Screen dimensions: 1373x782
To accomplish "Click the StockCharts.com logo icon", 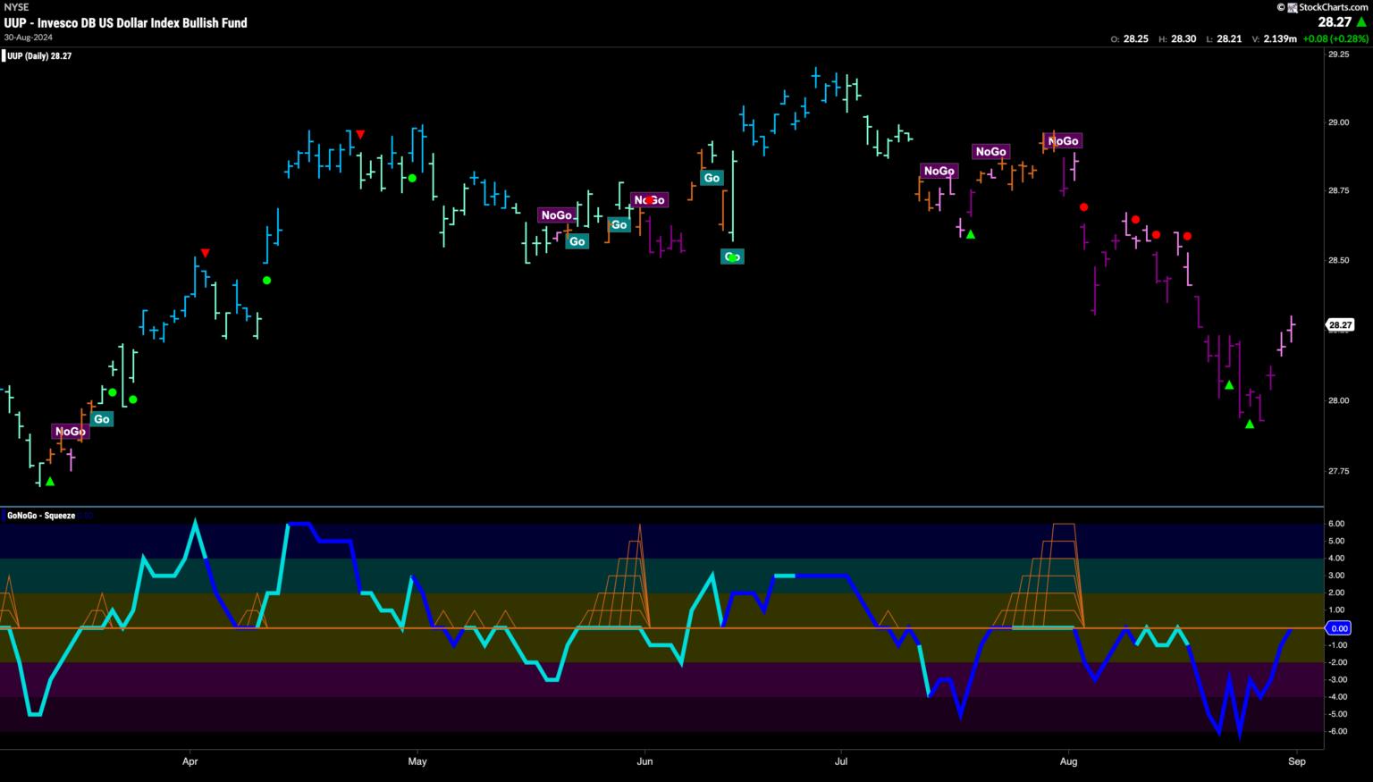I will point(1291,7).
